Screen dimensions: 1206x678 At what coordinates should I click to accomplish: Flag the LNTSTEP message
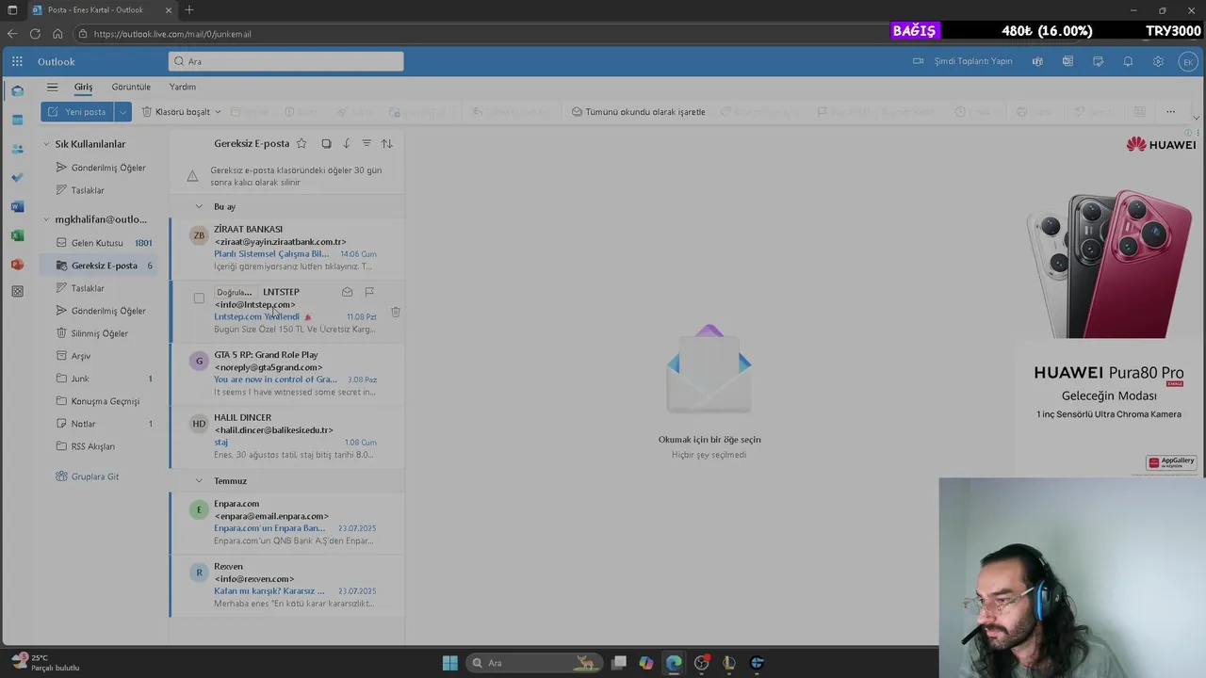(369, 292)
